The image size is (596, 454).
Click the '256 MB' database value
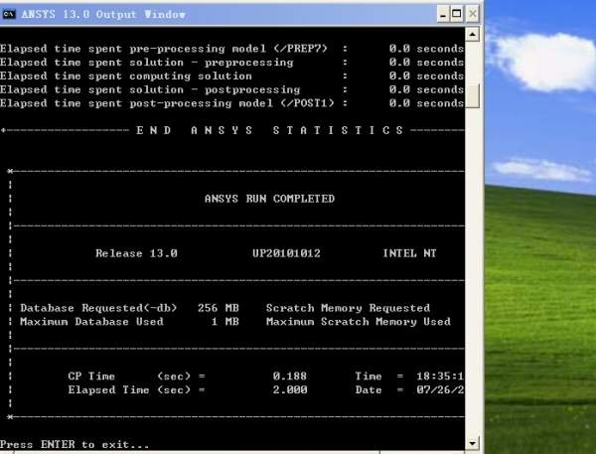coord(219,308)
